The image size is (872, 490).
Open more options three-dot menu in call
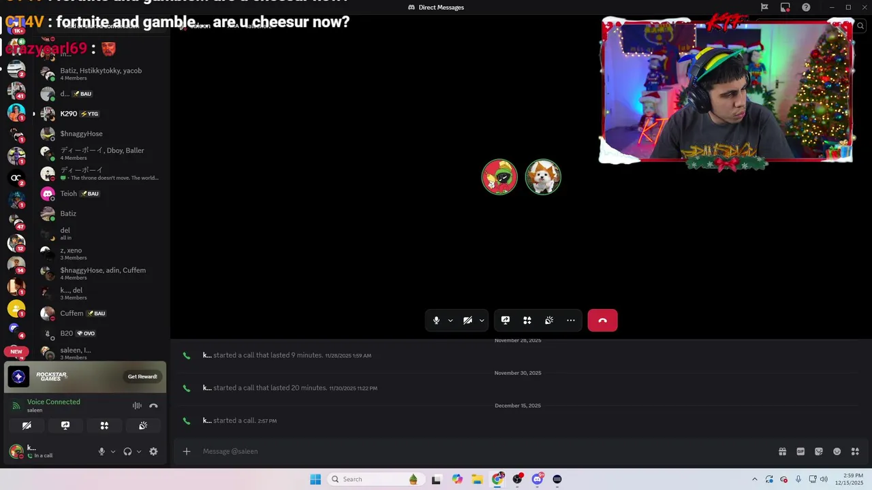click(x=571, y=321)
